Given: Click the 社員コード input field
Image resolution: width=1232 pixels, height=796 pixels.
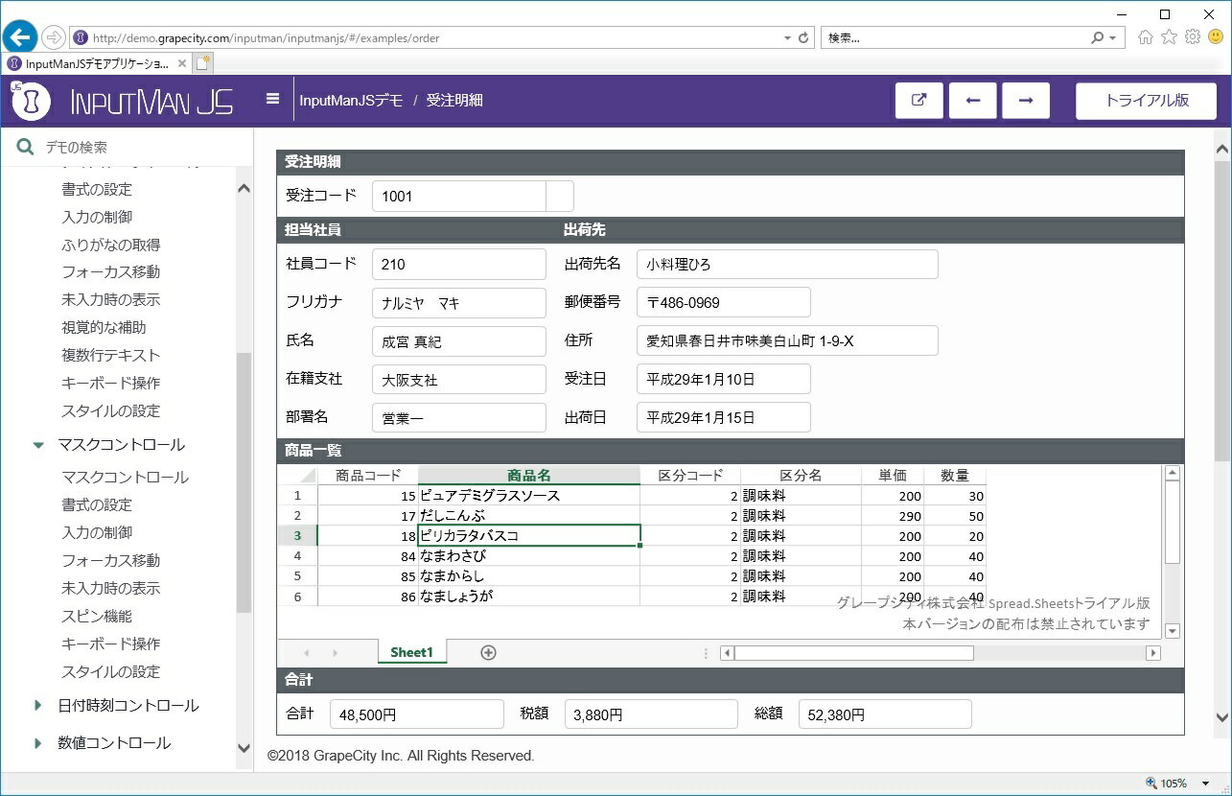Looking at the screenshot, I should click(459, 264).
